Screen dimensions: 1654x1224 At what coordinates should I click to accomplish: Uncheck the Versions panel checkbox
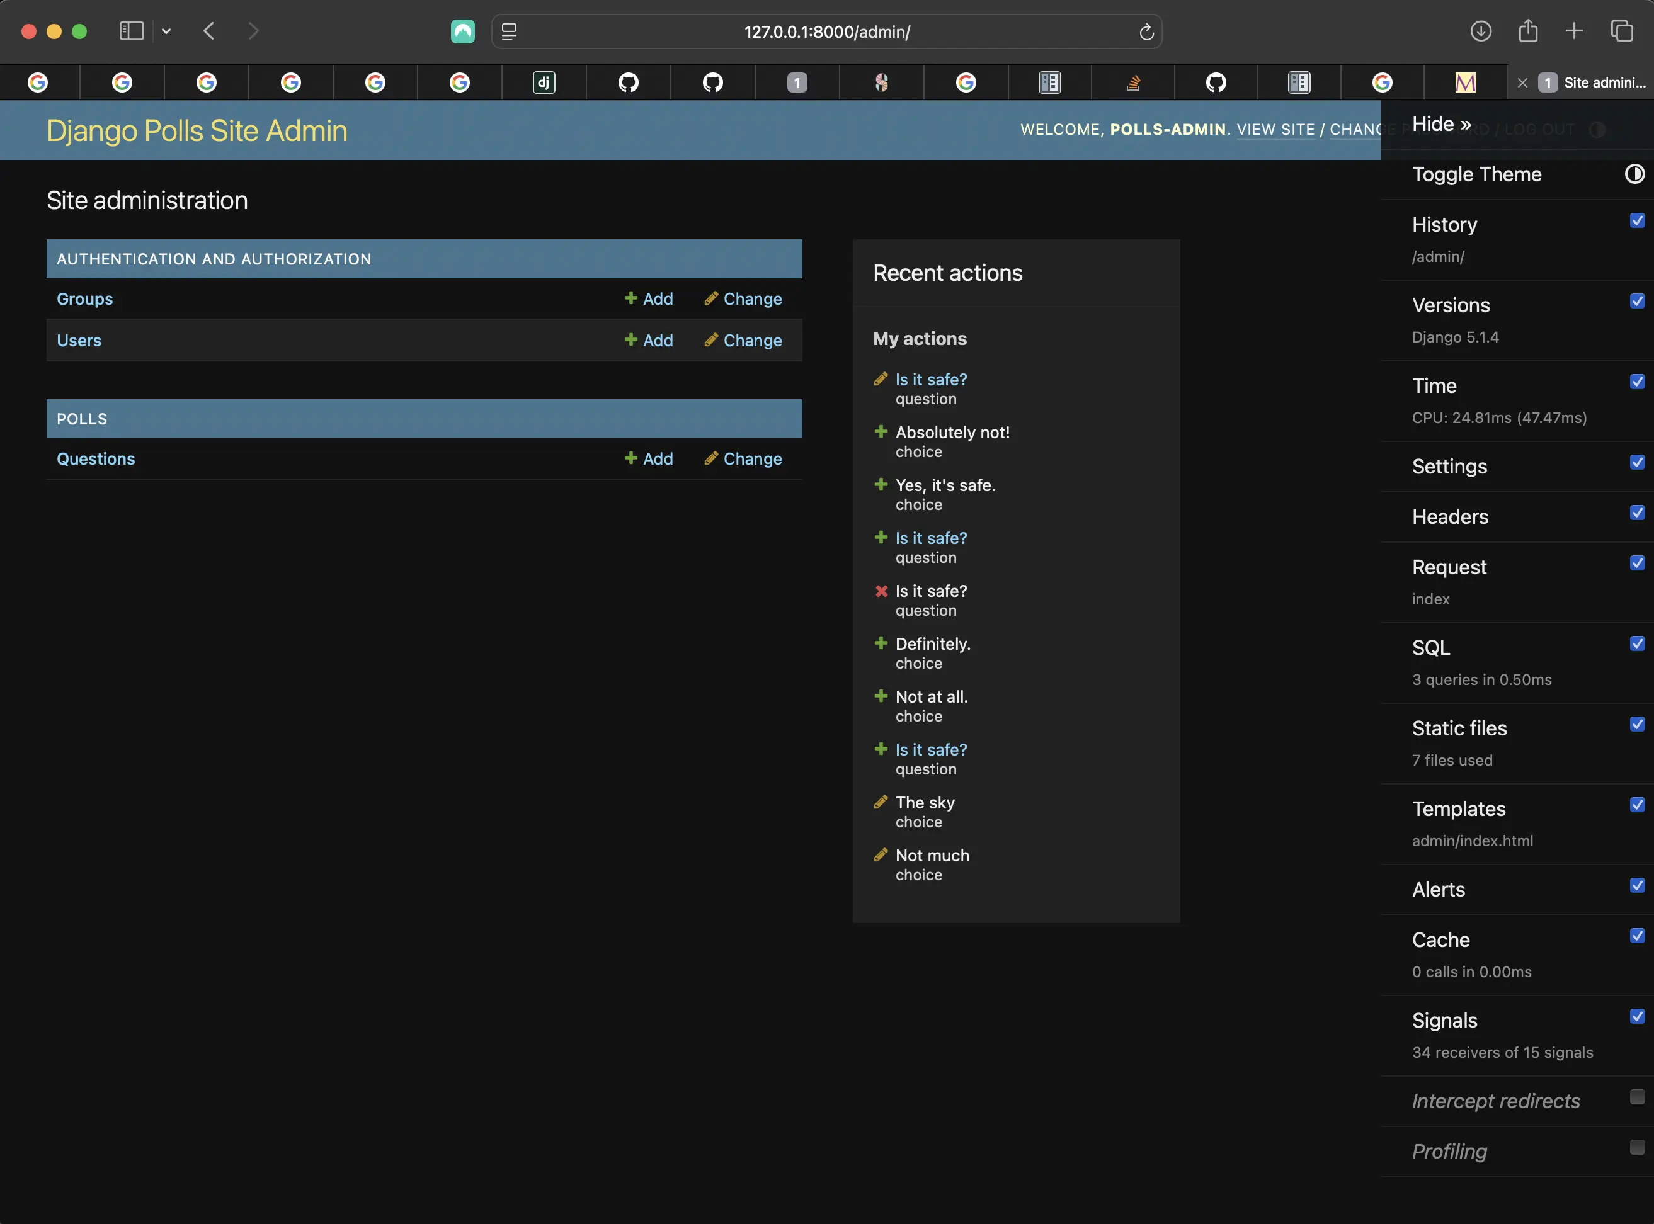coord(1637,301)
